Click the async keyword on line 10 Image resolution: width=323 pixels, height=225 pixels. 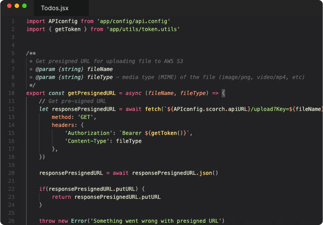134,93
